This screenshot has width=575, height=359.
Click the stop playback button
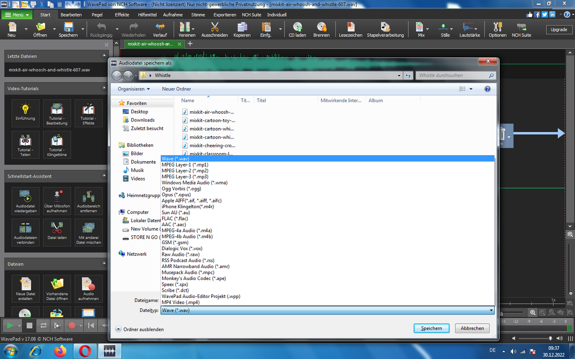point(30,325)
